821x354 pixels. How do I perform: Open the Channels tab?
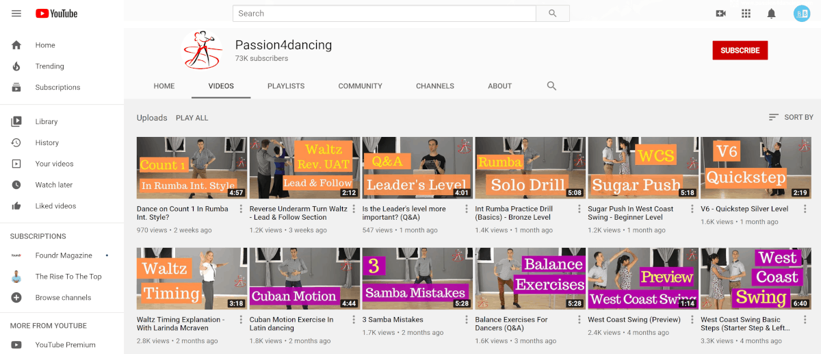click(435, 86)
